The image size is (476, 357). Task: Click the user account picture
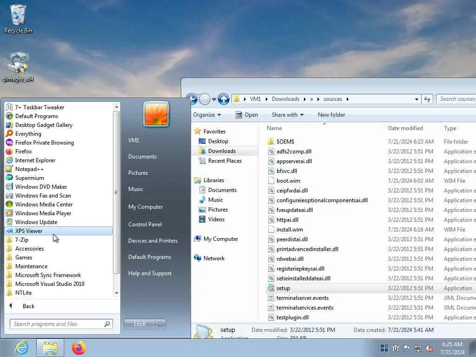tap(156, 114)
